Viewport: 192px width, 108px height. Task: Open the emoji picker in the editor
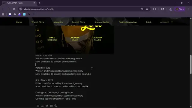[x=56, y=106]
